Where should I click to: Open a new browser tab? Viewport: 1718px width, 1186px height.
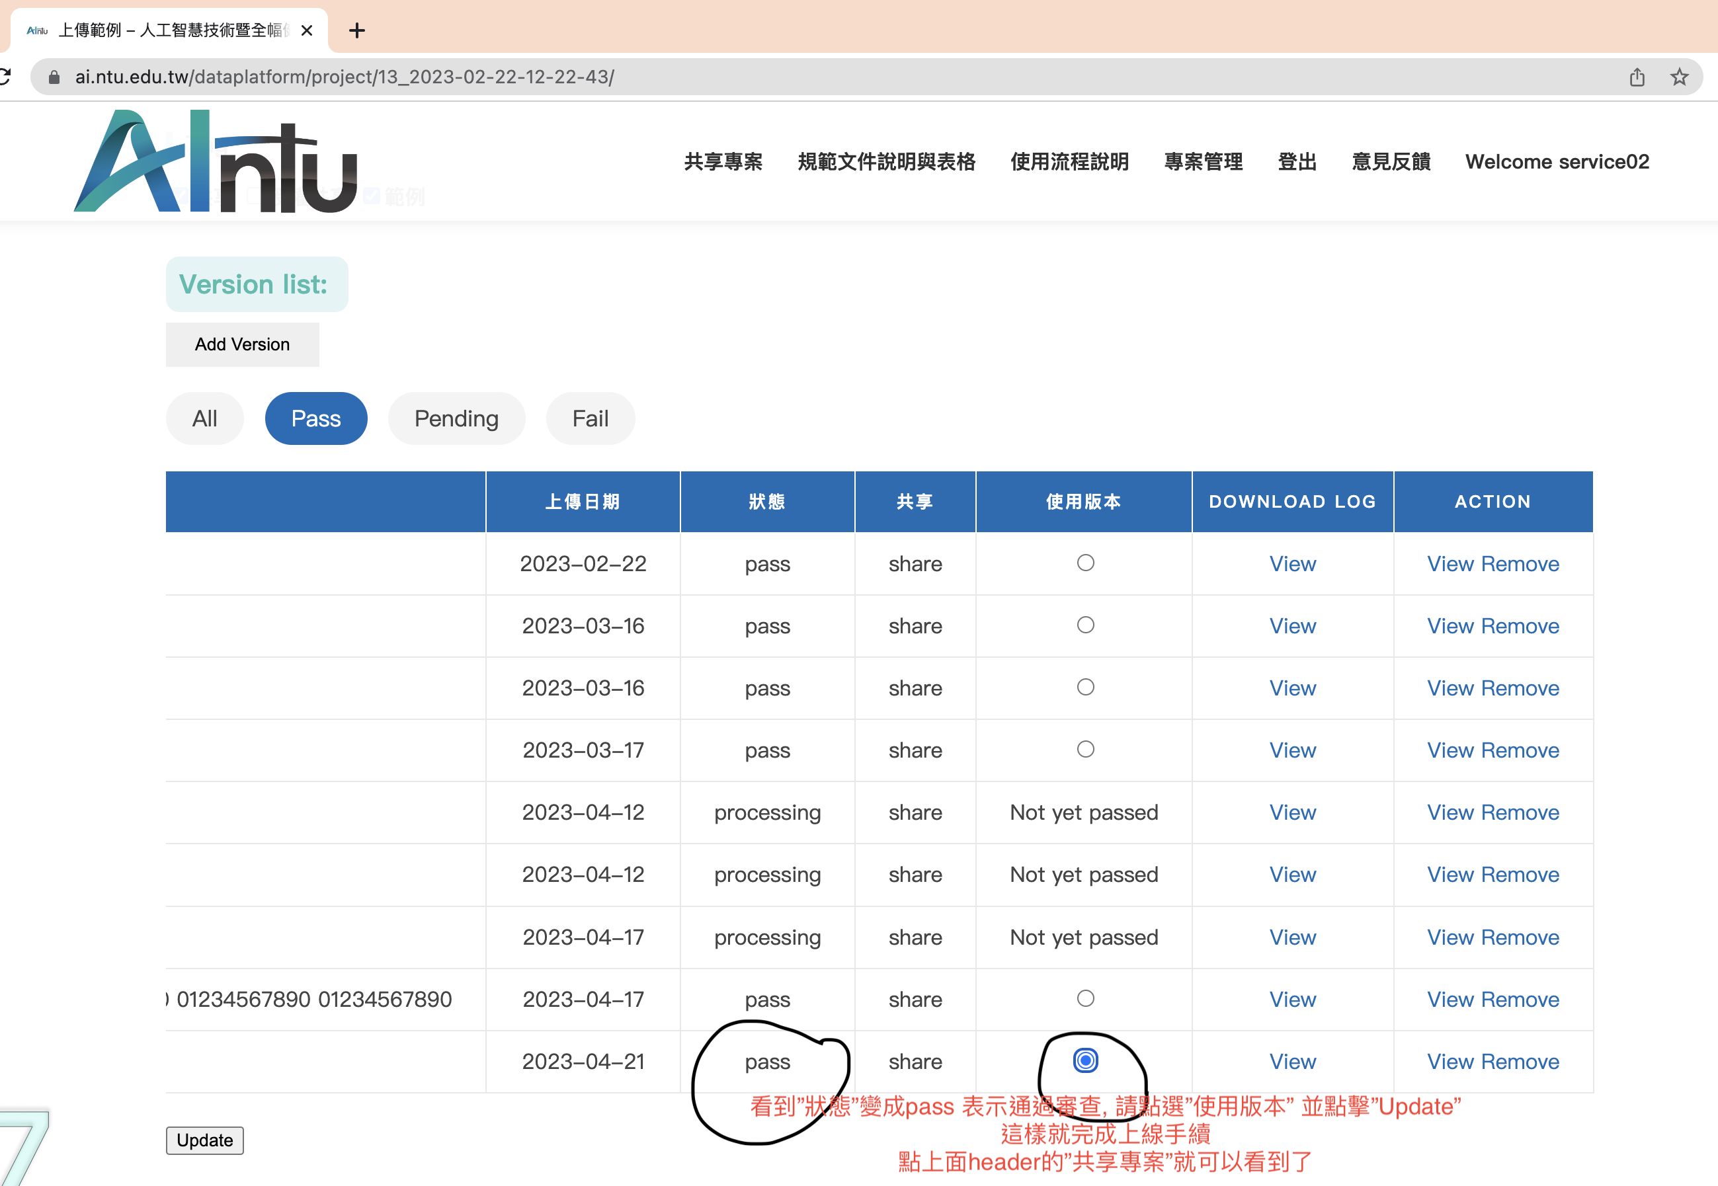click(x=357, y=30)
